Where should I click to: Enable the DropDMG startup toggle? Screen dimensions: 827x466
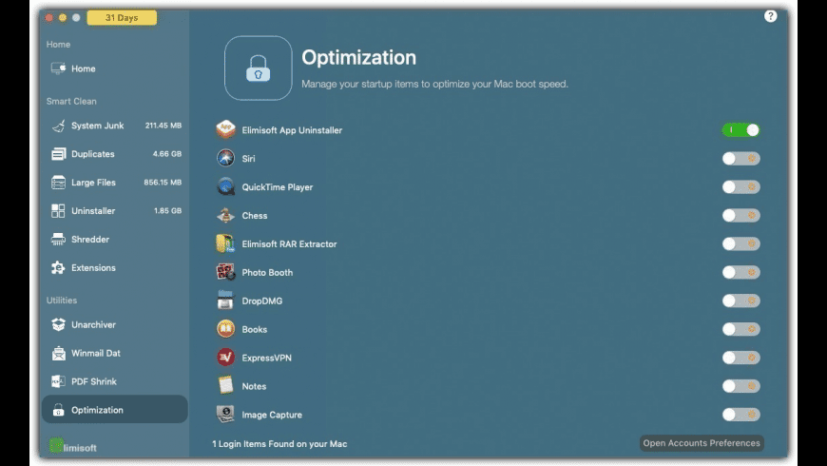741,301
